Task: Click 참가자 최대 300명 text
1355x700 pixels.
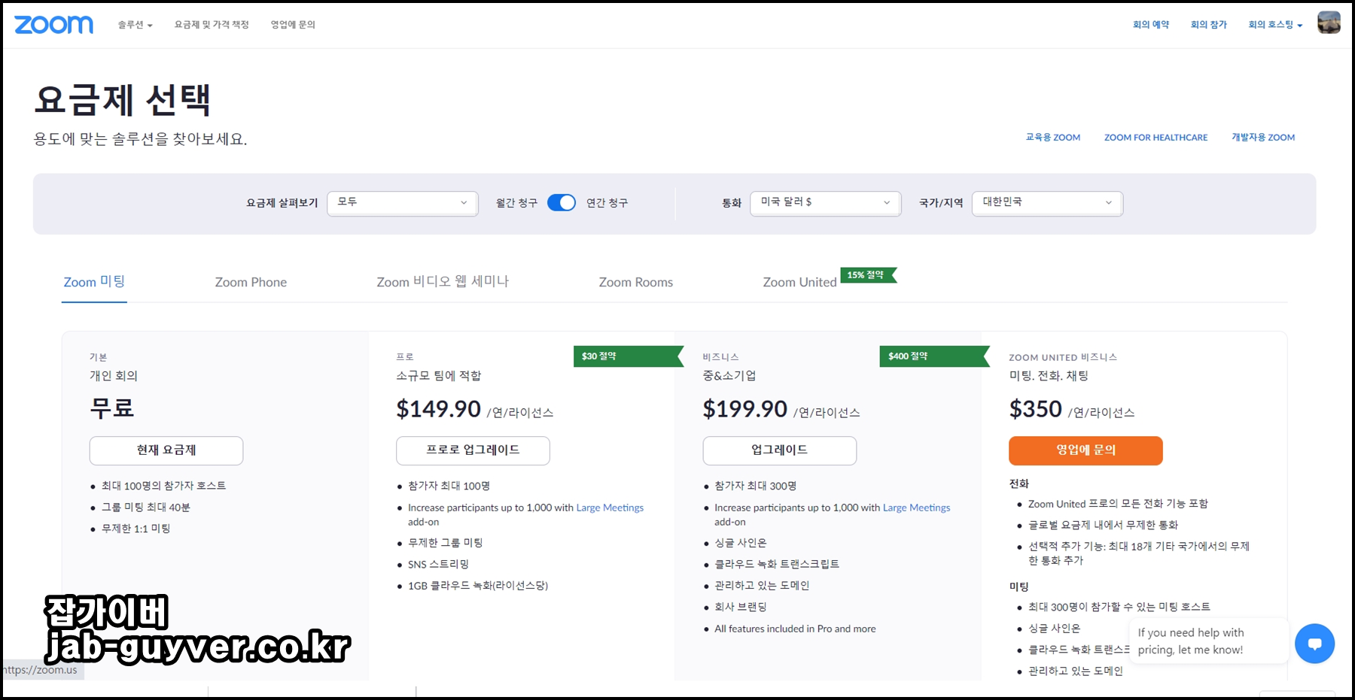Action: (x=755, y=486)
